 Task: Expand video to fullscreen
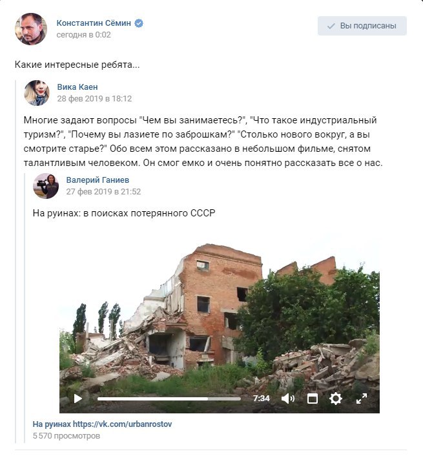pyautogui.click(x=362, y=399)
